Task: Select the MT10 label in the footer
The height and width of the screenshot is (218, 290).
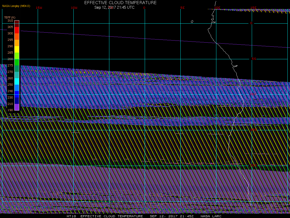Action: 71,216
